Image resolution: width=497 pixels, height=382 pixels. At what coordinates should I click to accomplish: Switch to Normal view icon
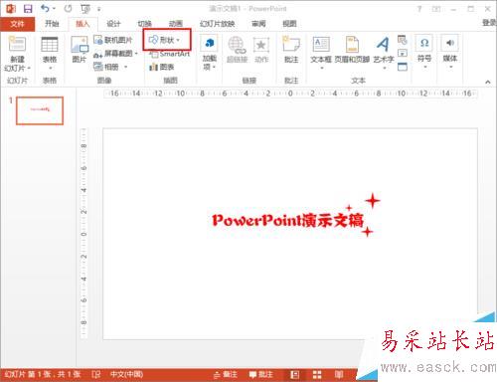tap(294, 375)
